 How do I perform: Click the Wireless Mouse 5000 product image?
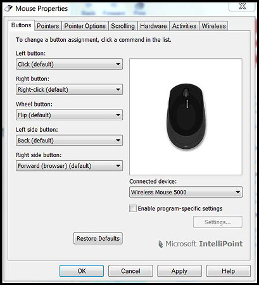186,117
